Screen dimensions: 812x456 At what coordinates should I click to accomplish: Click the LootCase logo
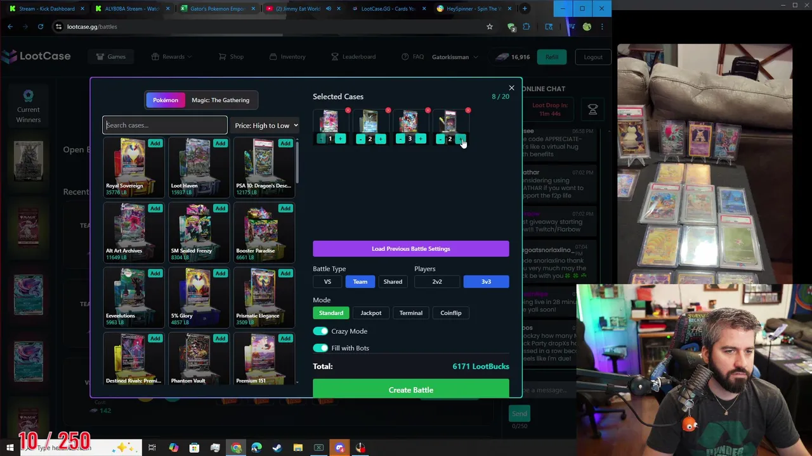[x=36, y=56]
